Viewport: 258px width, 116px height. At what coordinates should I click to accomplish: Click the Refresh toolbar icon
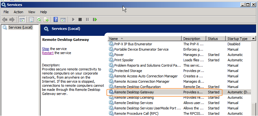39,20
